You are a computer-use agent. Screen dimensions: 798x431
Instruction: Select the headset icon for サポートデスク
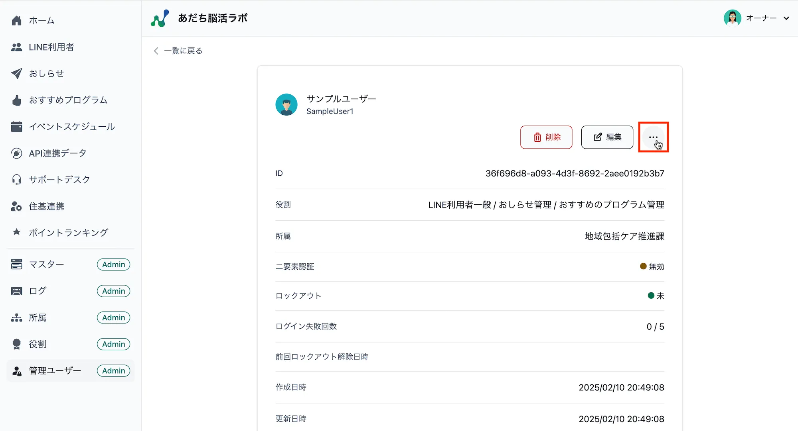click(x=16, y=179)
